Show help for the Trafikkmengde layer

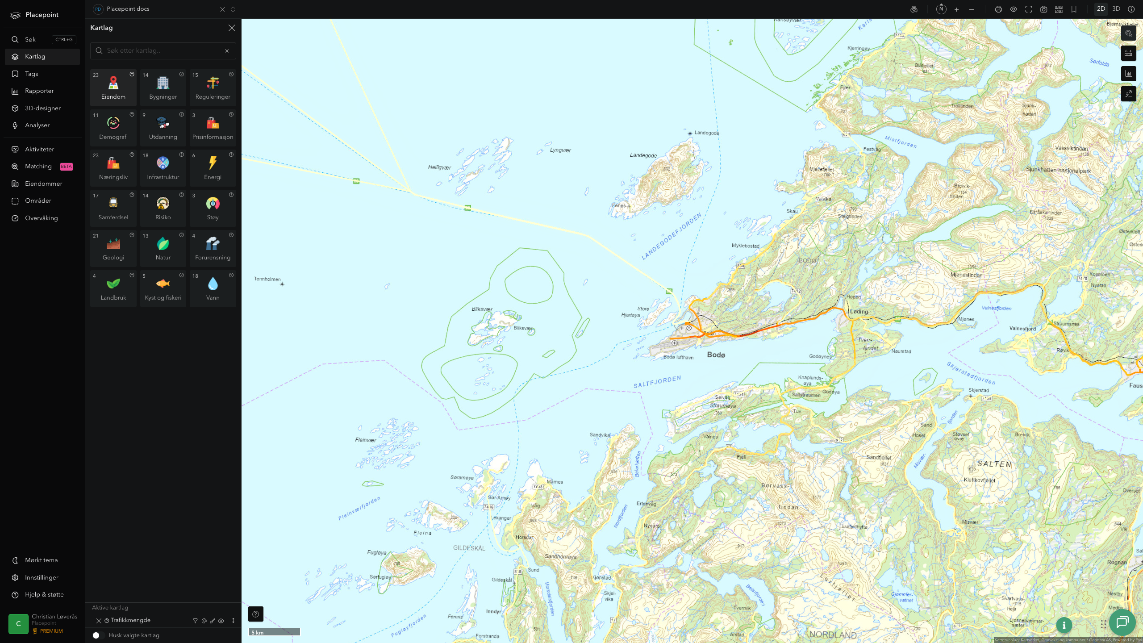tap(107, 621)
